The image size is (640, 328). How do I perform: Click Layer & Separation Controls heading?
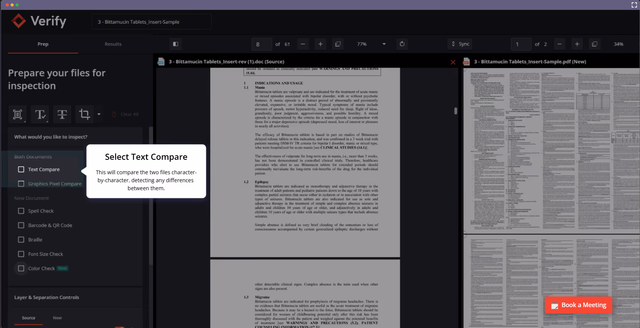coord(47,297)
